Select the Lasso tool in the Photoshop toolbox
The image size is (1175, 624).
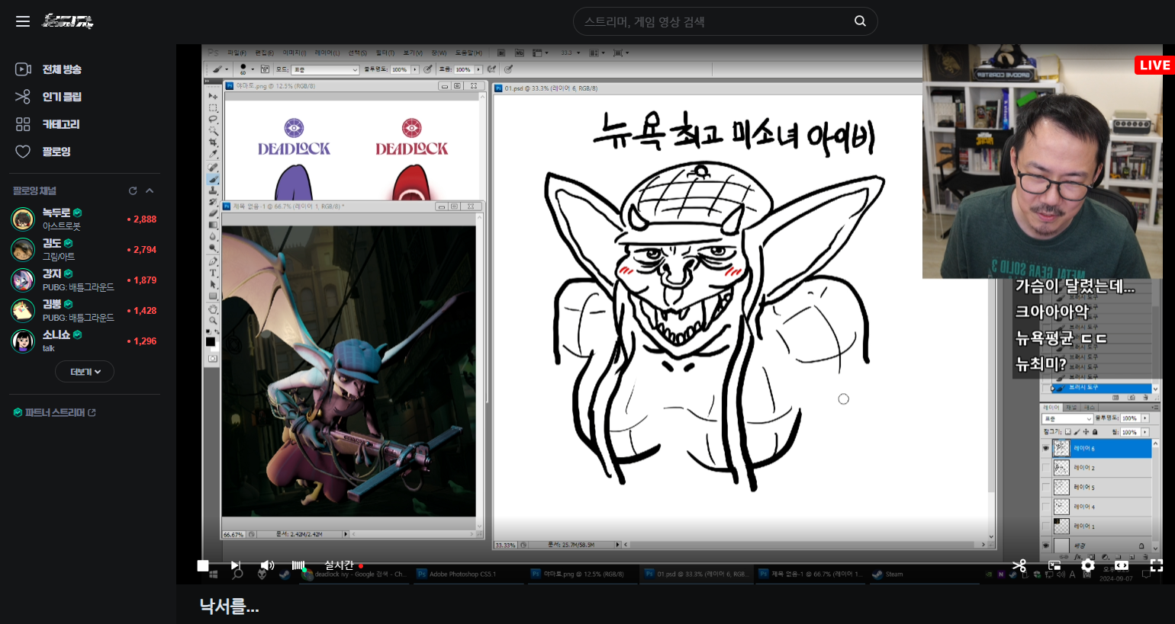coord(213,120)
